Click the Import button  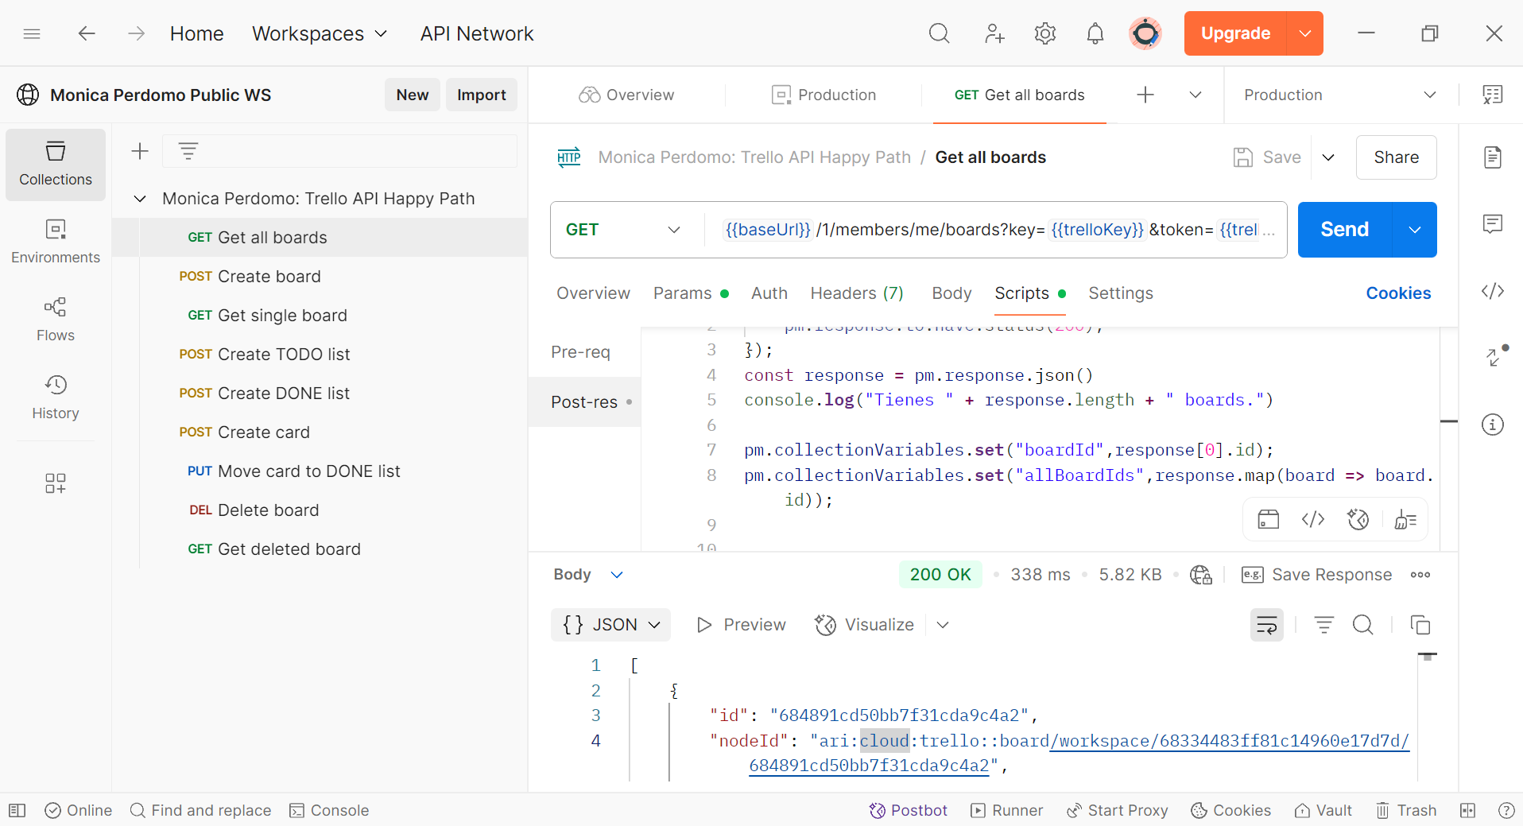pyautogui.click(x=482, y=95)
